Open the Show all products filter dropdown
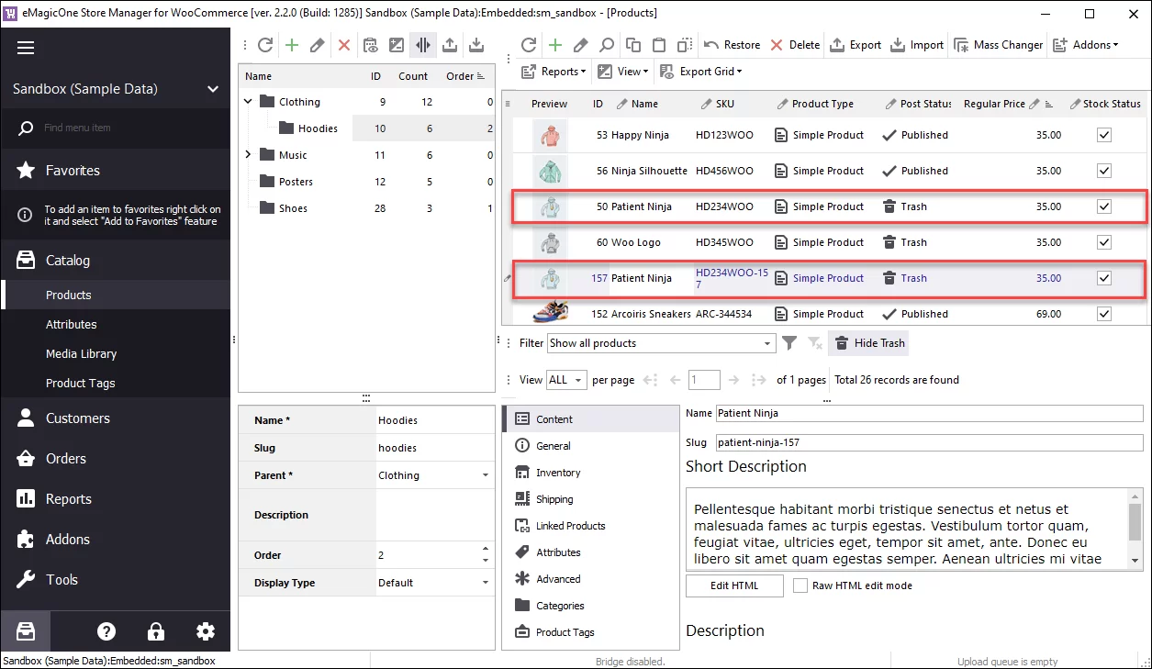Screen dimensions: 1152x669 point(767,343)
